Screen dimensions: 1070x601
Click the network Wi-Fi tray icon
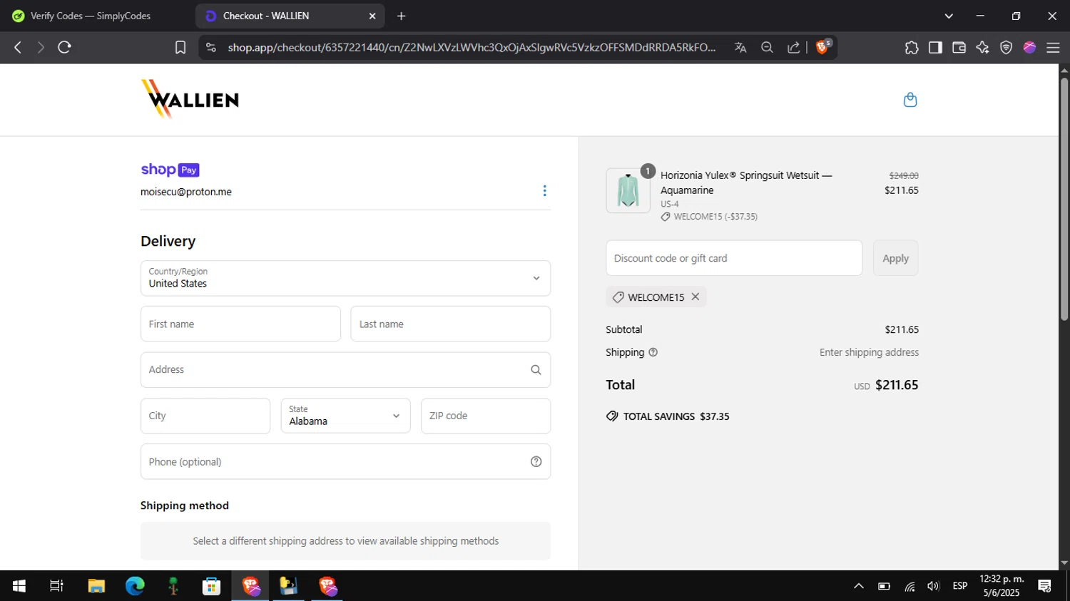909,586
